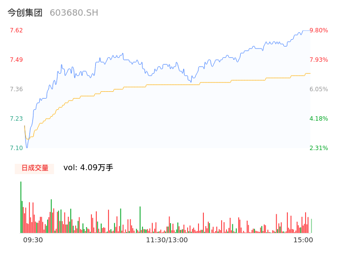Click the right end of the yellow average price line

click(x=309, y=74)
